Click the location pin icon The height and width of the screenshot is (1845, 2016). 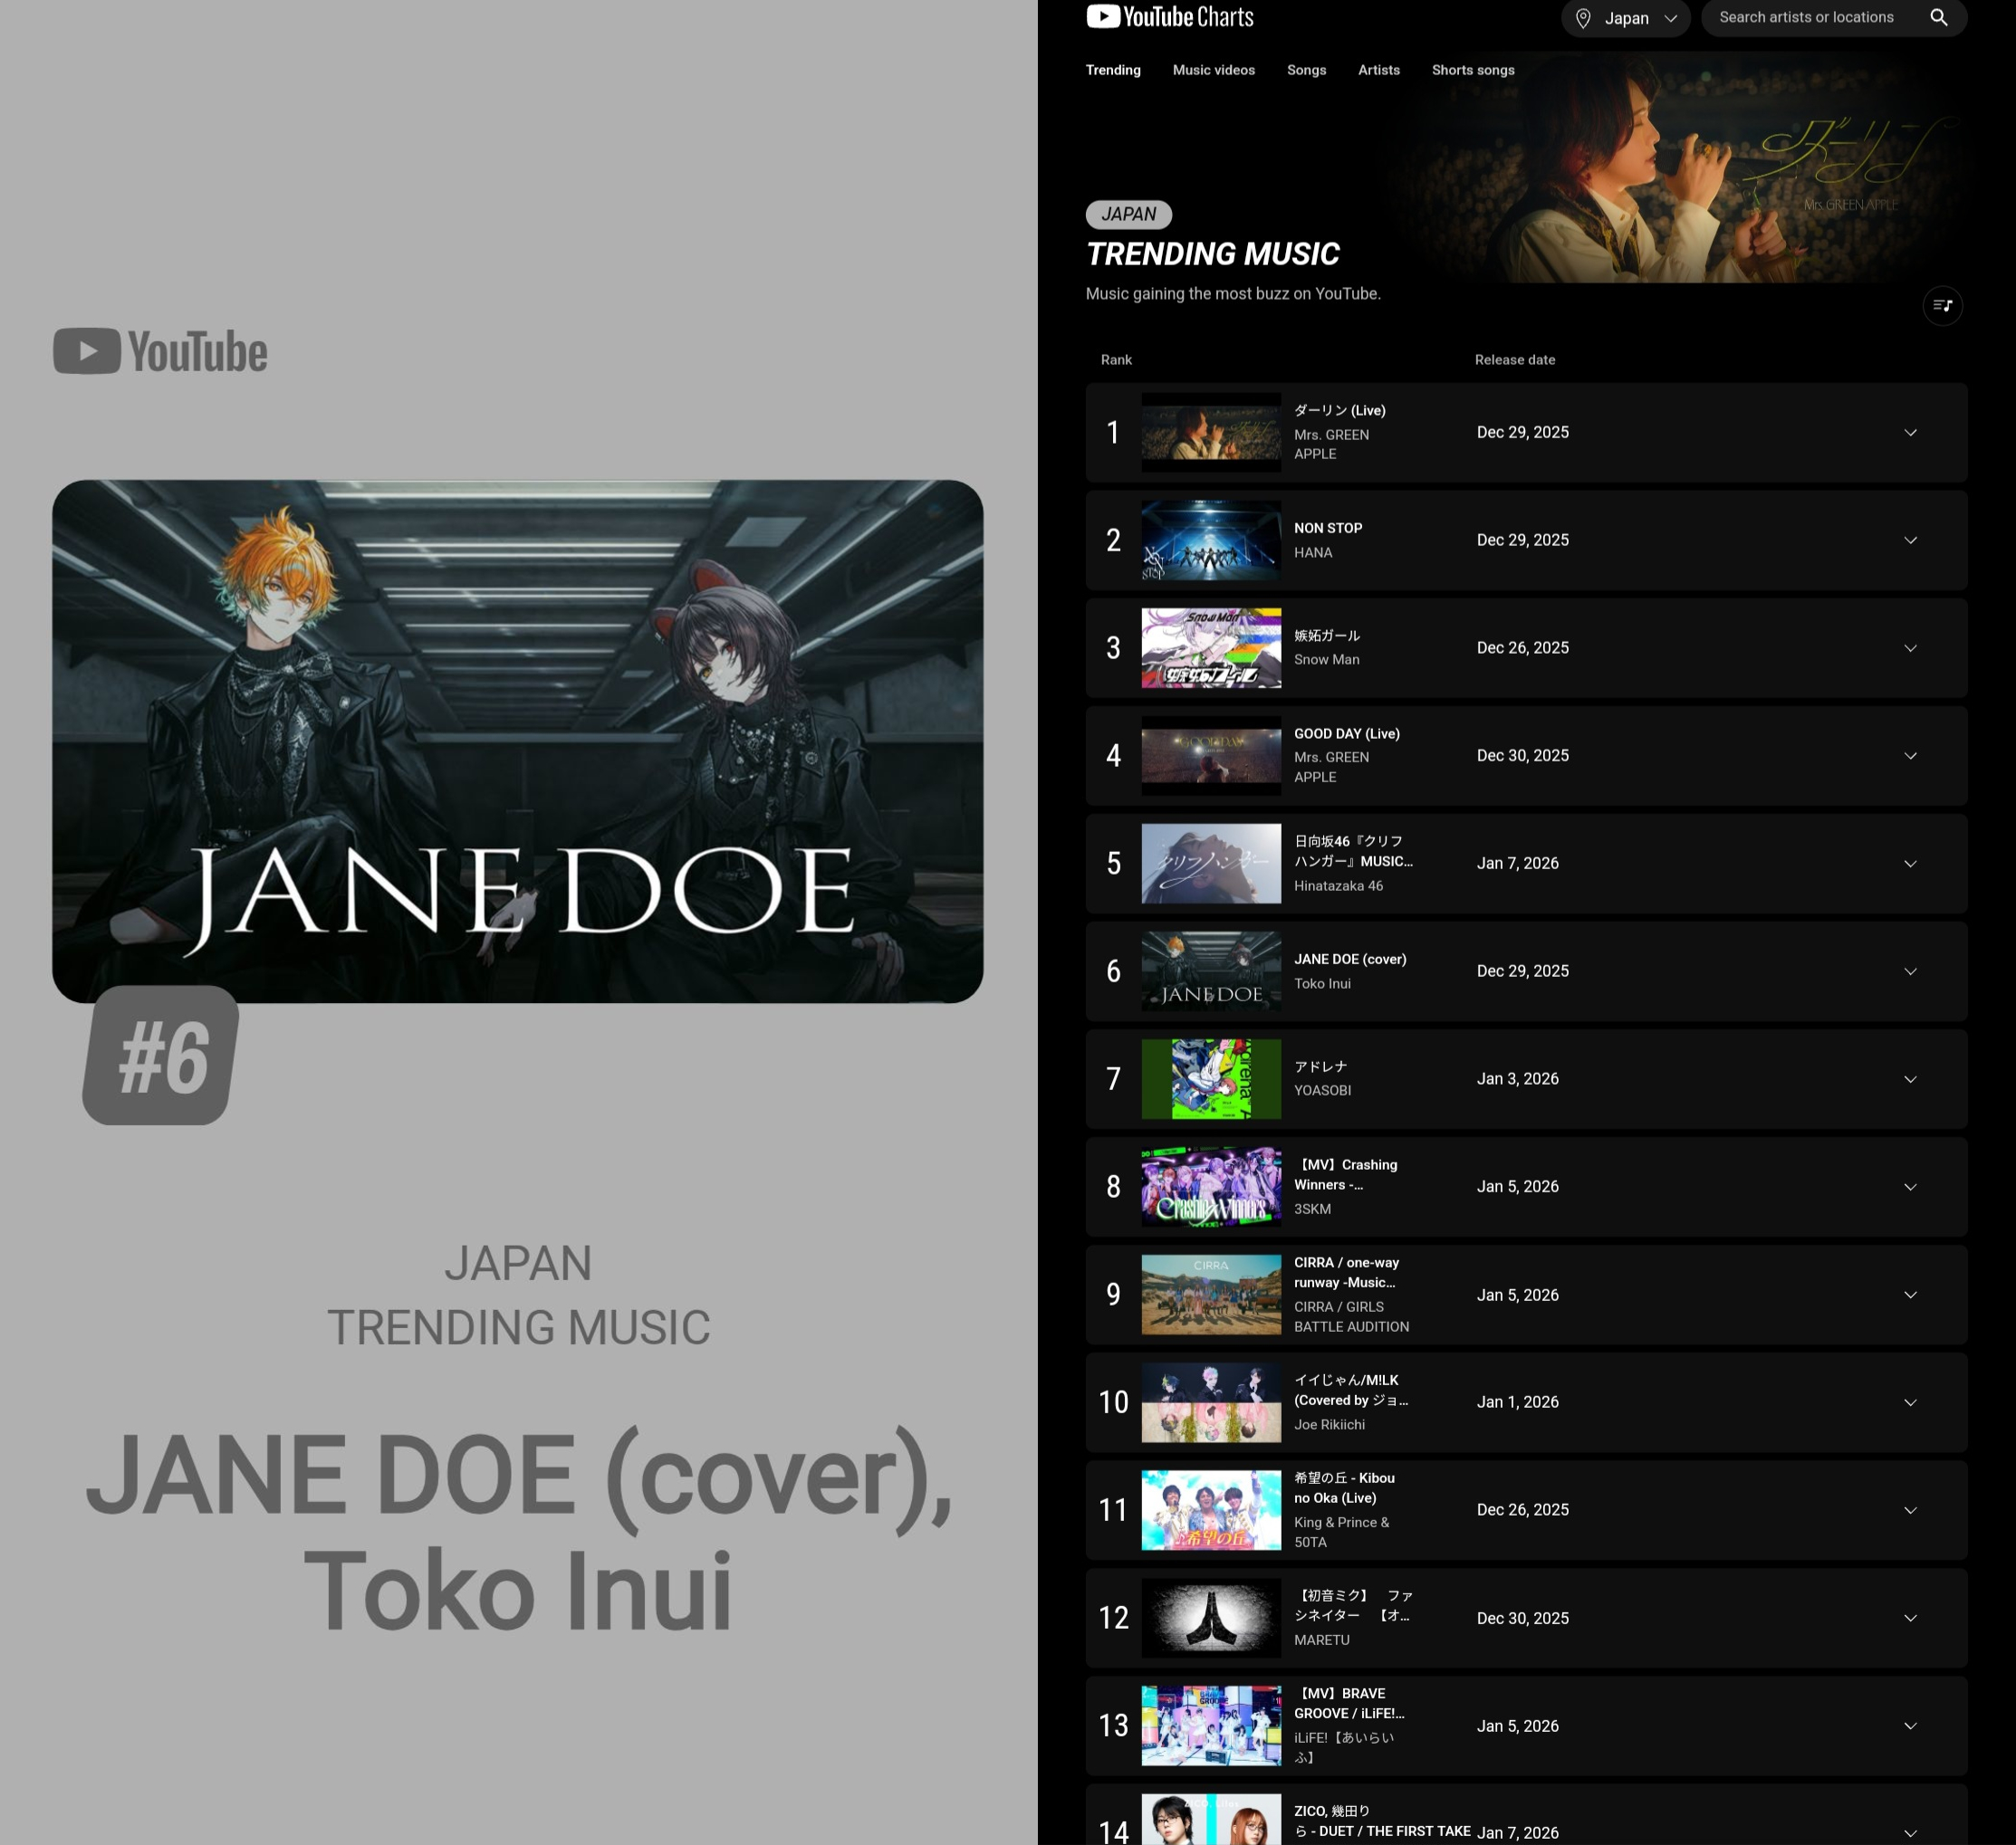coord(1583,18)
